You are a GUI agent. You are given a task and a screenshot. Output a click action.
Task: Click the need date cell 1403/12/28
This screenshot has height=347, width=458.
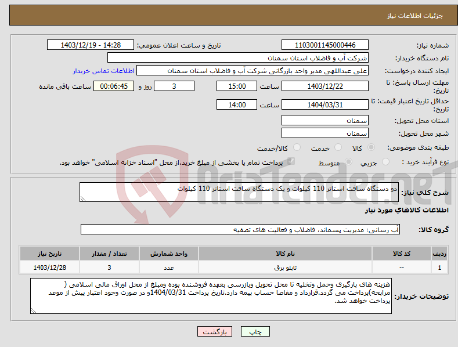[x=50, y=268]
